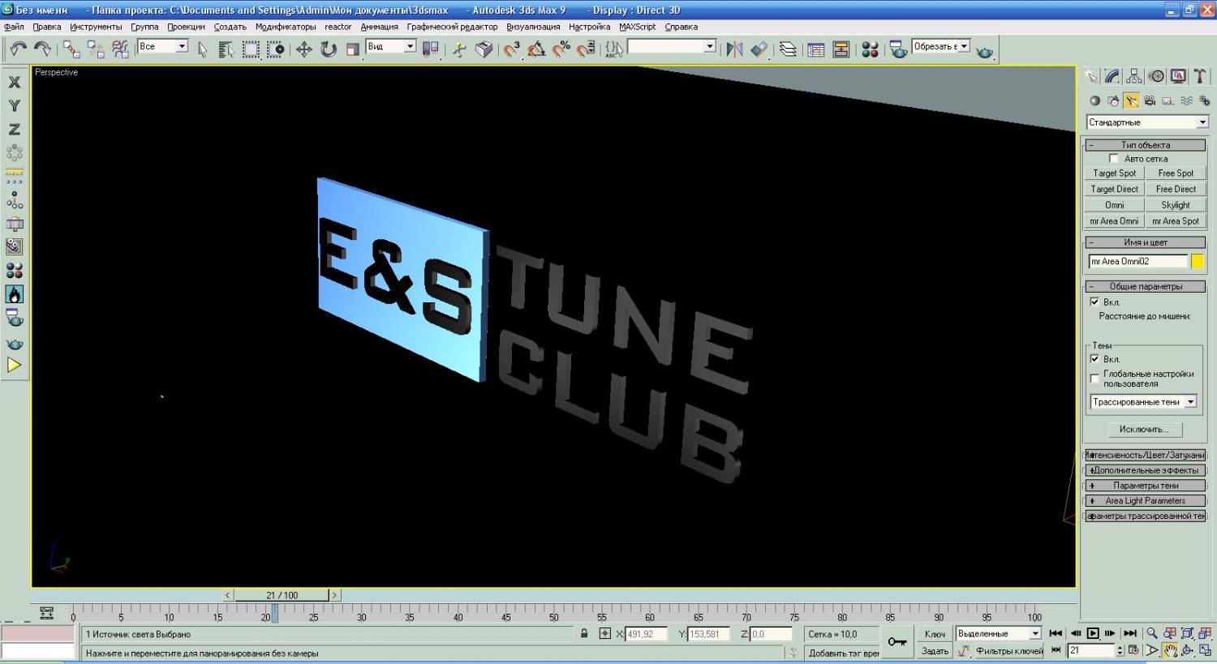1217x664 pixels.
Task: Click the Skylight button
Action: (x=1176, y=205)
